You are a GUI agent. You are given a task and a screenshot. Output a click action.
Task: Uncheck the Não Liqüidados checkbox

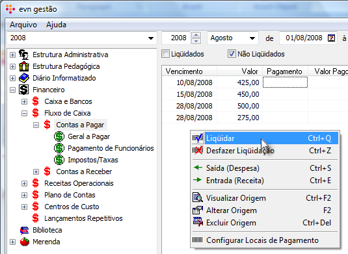pyautogui.click(x=232, y=54)
